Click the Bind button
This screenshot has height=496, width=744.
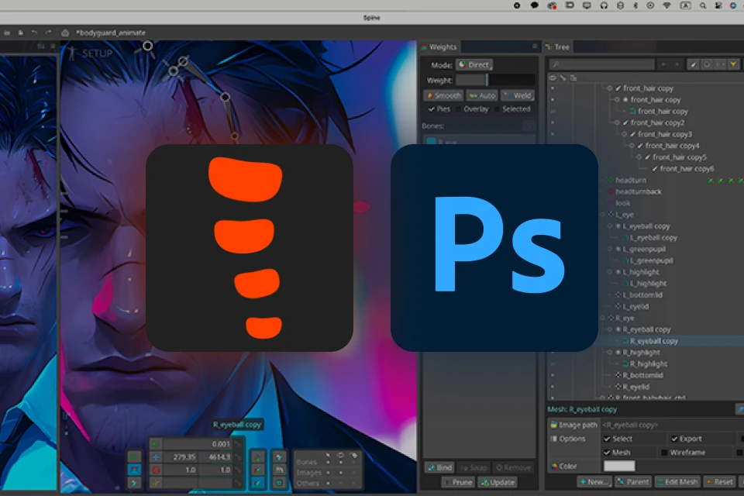(440, 467)
